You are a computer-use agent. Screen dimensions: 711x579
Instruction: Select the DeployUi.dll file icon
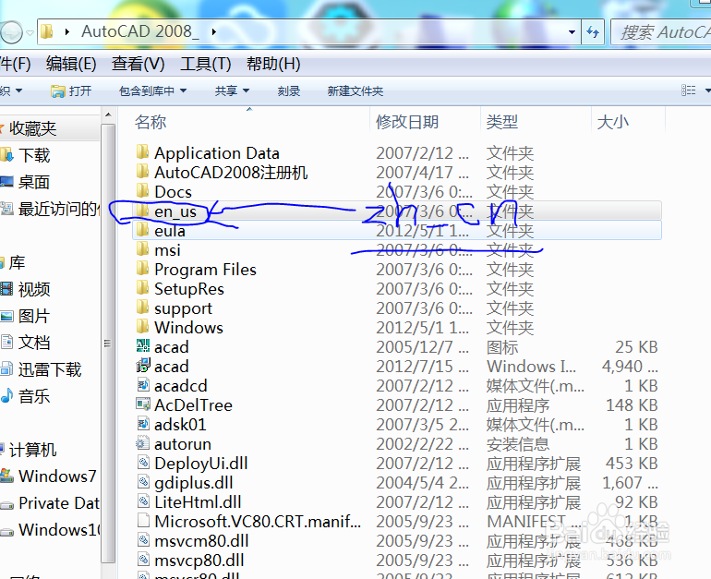(143, 463)
